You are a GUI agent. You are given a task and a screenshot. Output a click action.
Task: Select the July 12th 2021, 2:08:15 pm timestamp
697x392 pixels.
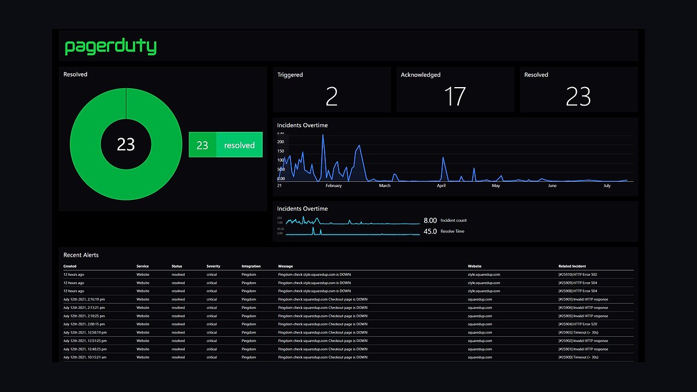84,324
